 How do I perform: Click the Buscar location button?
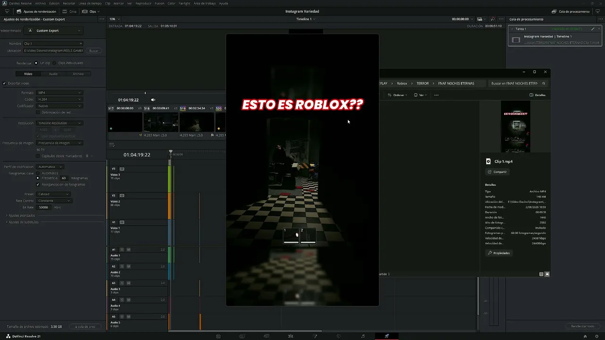(94, 51)
